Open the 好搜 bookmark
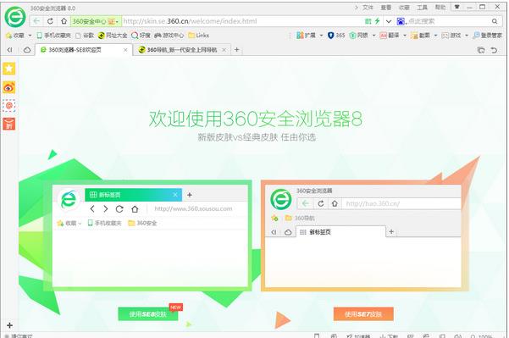This screenshot has height=338, width=509. pyautogui.click(x=141, y=36)
